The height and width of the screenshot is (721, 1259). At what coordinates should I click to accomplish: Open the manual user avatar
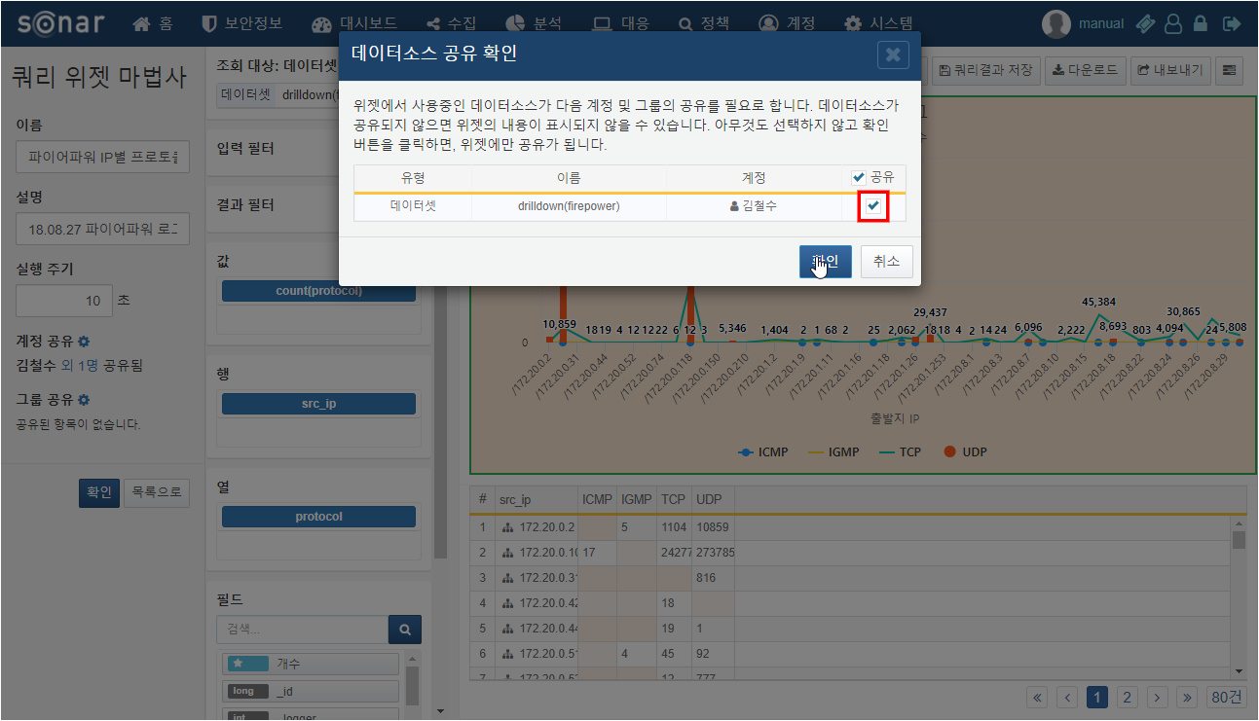point(1056,23)
